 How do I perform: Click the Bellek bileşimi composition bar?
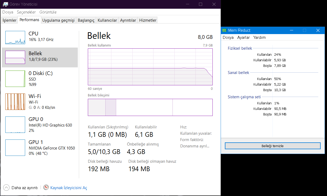coord(150,107)
